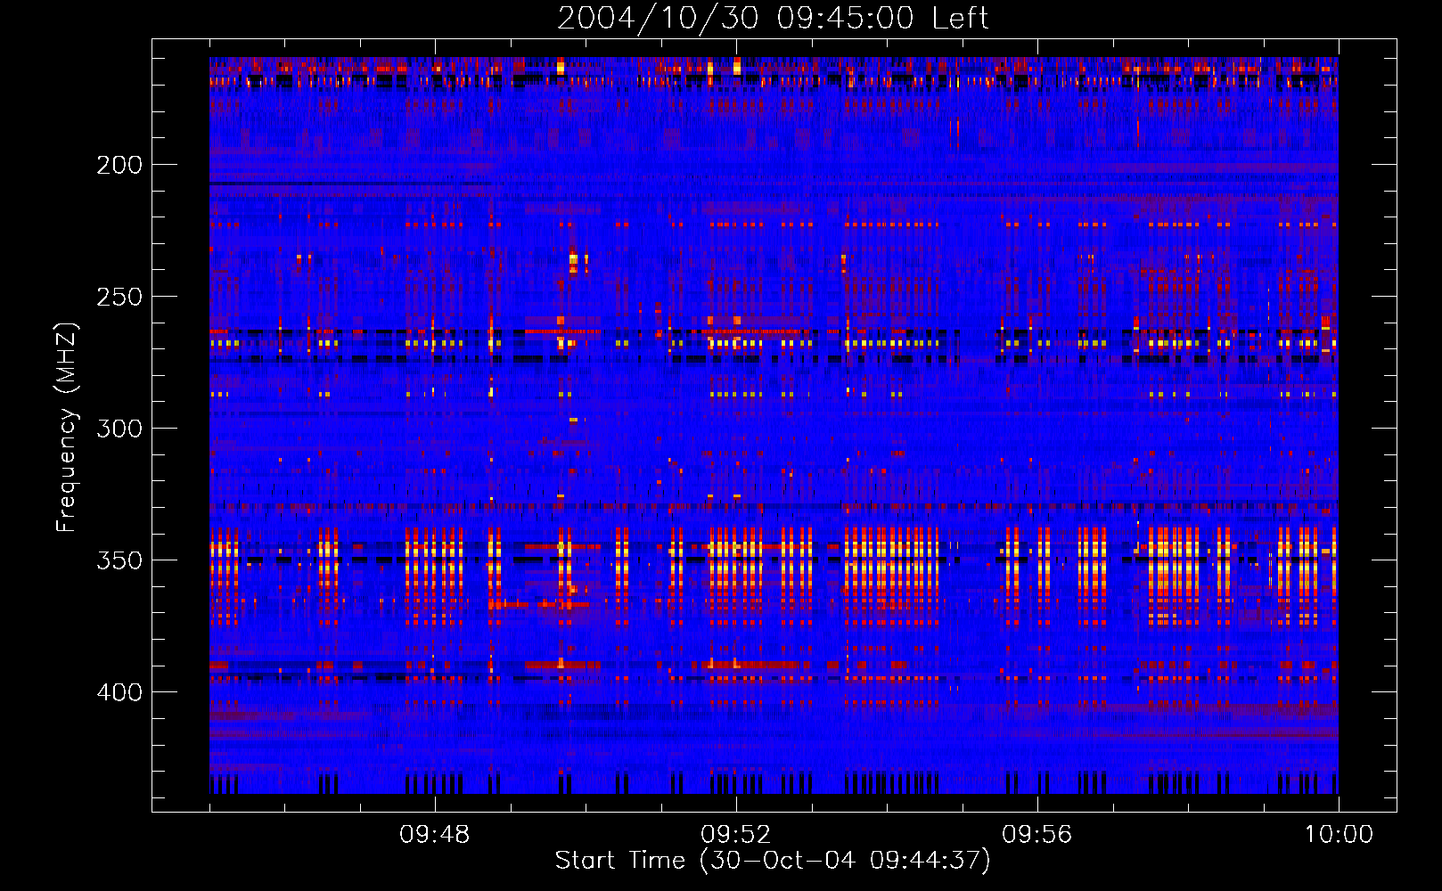1442x891 pixels.
Task: Click the 'Start Time (30-Oct-04 09:44:37)' label
Action: [773, 861]
